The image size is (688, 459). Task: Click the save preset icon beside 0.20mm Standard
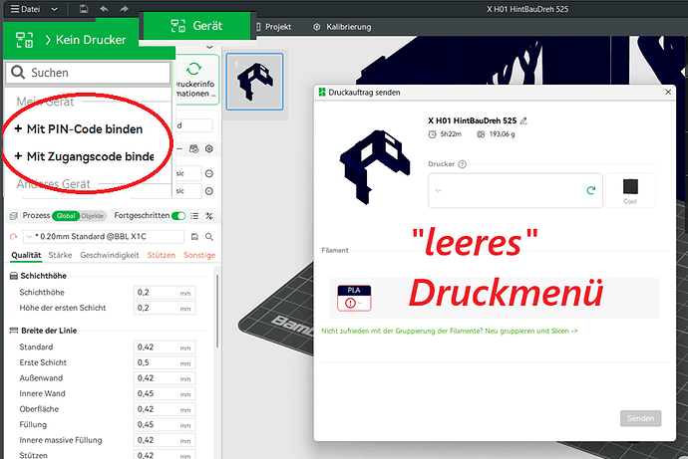point(194,237)
